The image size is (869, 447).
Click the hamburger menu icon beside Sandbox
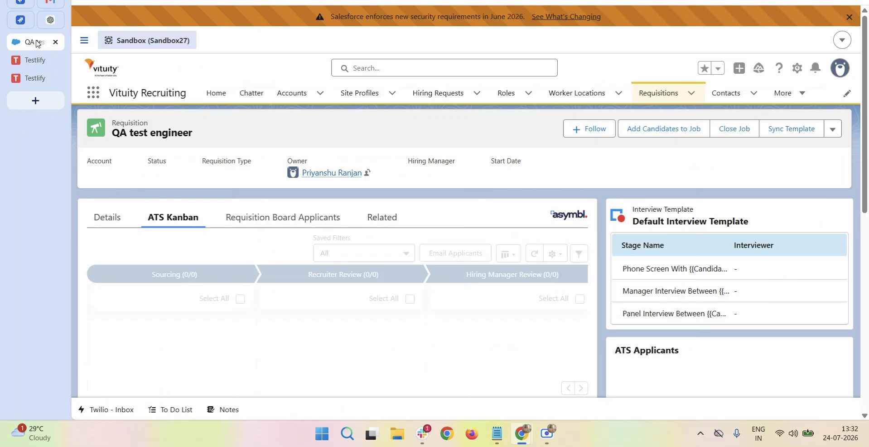[84, 40]
